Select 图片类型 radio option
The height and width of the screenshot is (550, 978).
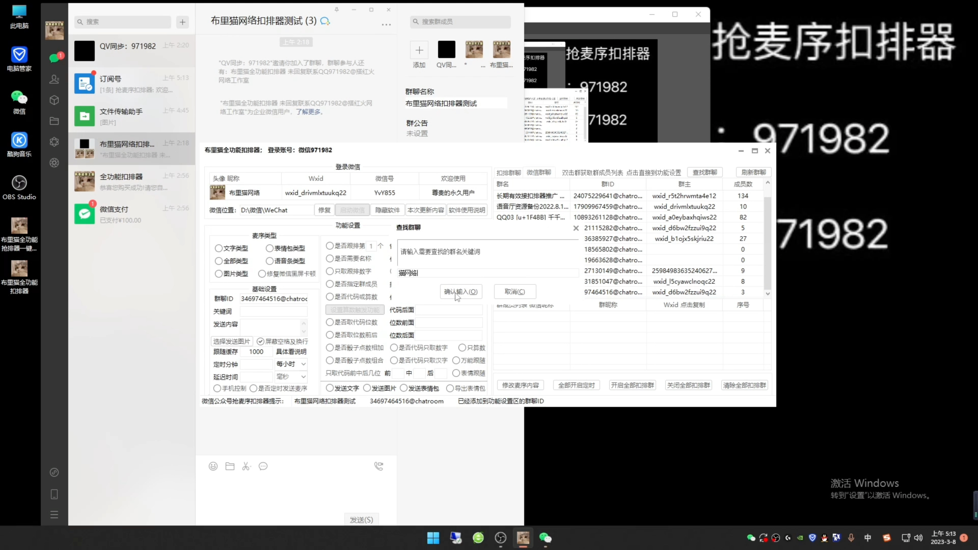click(231, 274)
